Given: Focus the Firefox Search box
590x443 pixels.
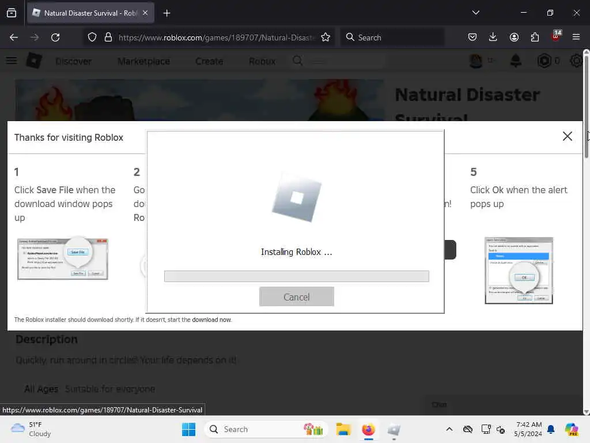Looking at the screenshot, I should [392, 37].
